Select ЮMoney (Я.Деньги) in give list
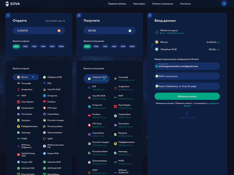Viewport: 234px width, 175px height. [x=25, y=146]
